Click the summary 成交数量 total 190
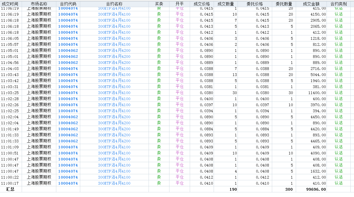Image resolution: width=354 pixels, height=197 pixels. coord(233,189)
